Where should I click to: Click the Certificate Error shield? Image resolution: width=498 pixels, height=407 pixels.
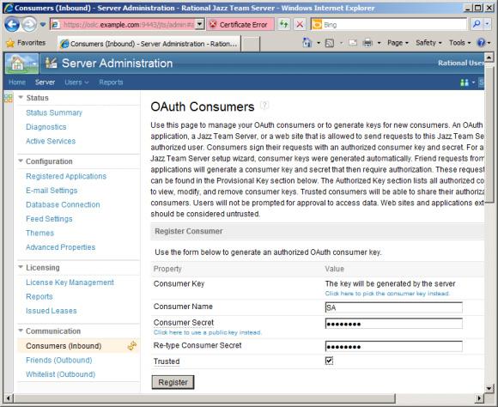tap(240, 24)
